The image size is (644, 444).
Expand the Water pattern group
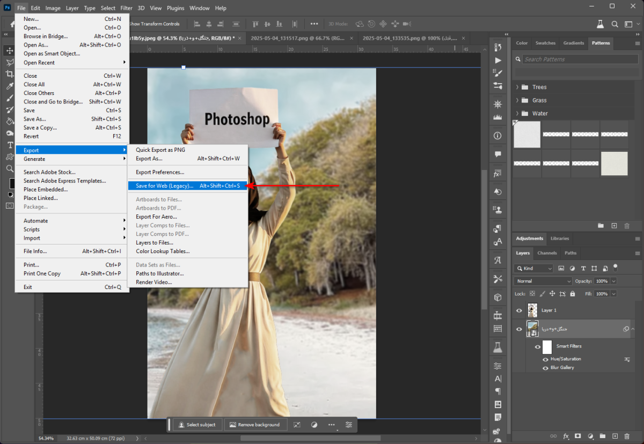517,114
